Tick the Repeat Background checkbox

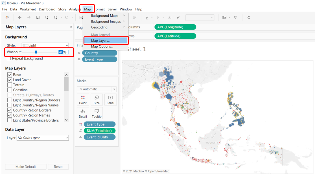tap(9, 58)
